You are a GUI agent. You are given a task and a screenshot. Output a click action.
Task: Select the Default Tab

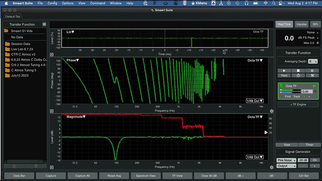tap(13, 17)
